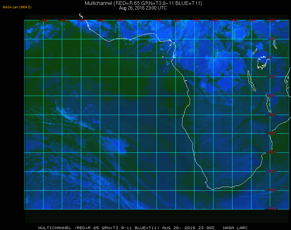Click the 35E longitude label
Viewport: 291px width, 230px height.
(x=272, y=20)
